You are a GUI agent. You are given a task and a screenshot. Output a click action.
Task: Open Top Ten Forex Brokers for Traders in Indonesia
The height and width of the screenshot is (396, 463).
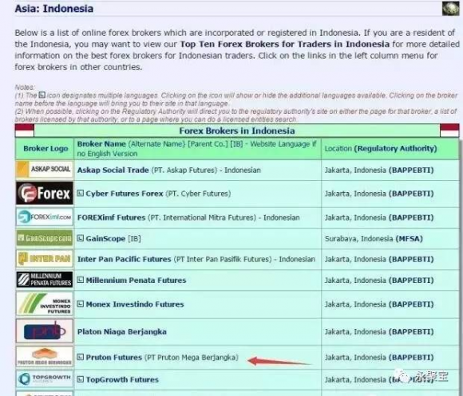tap(285, 44)
